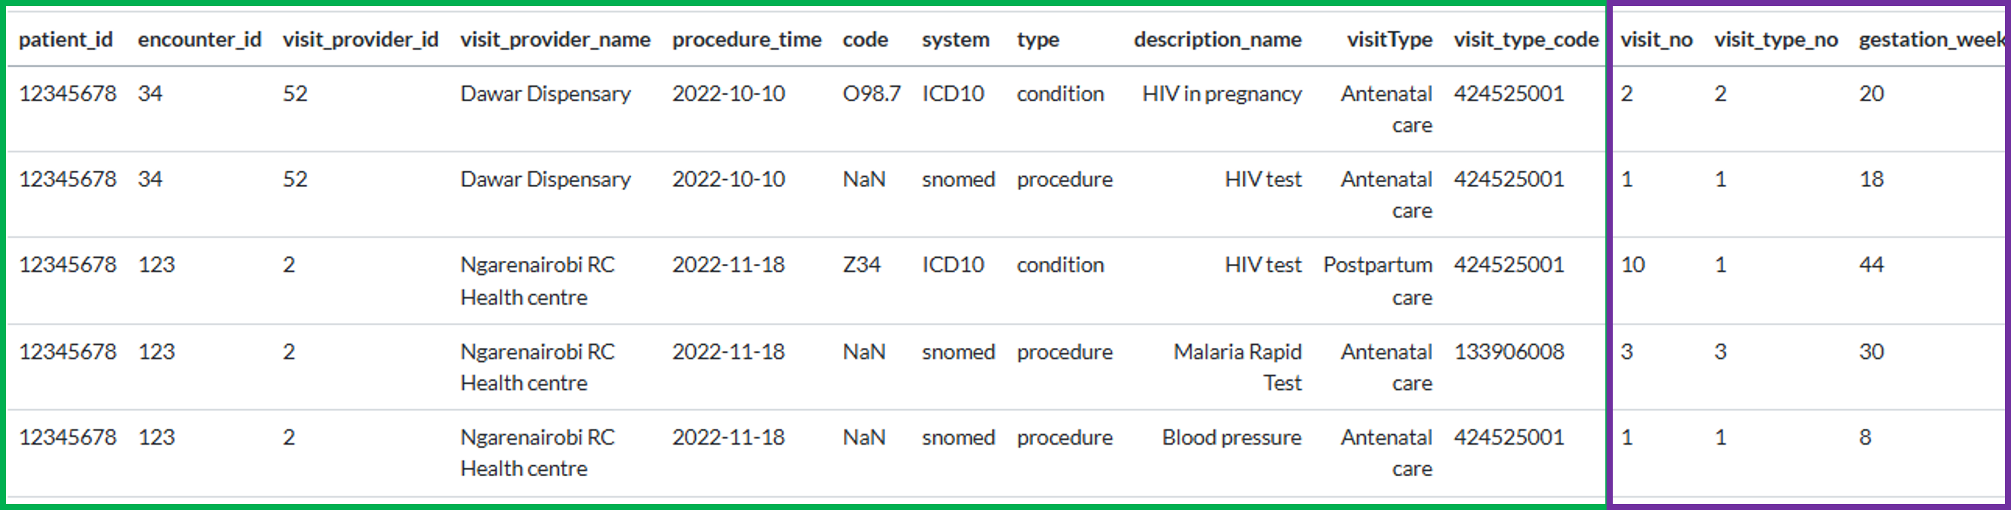Select the HIV in pregnancy description cell
Viewport: 2011px width, 510px height.
click(1222, 93)
